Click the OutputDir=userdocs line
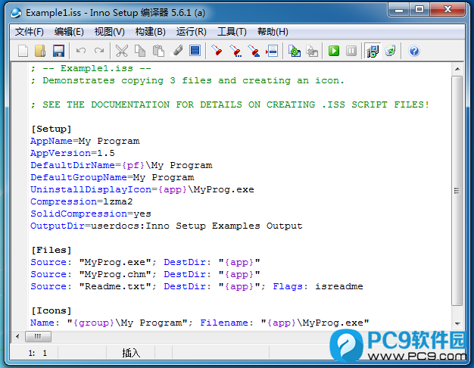Screen dimensions: 474x368 pos(167,226)
